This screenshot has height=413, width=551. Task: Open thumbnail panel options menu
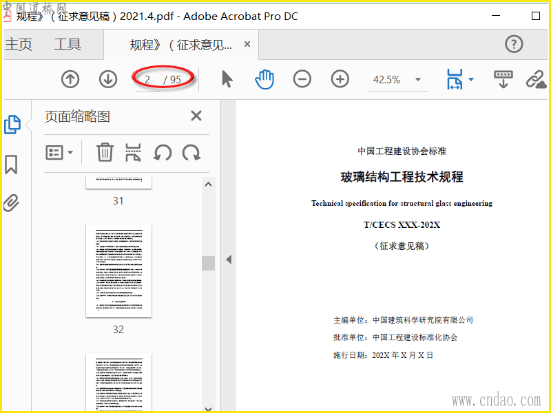[x=59, y=152]
